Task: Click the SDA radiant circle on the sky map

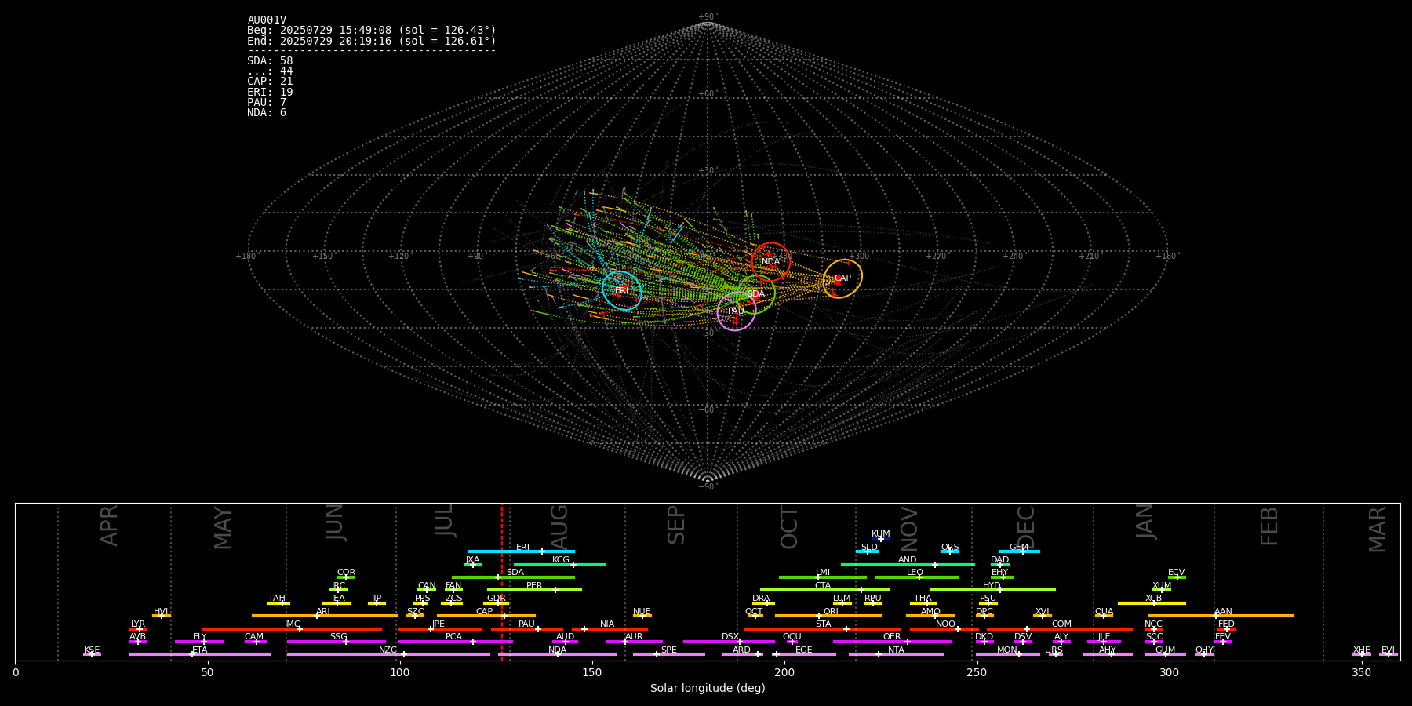Action: (755, 294)
